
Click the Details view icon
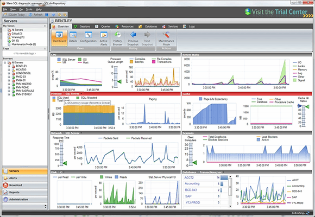point(73,38)
